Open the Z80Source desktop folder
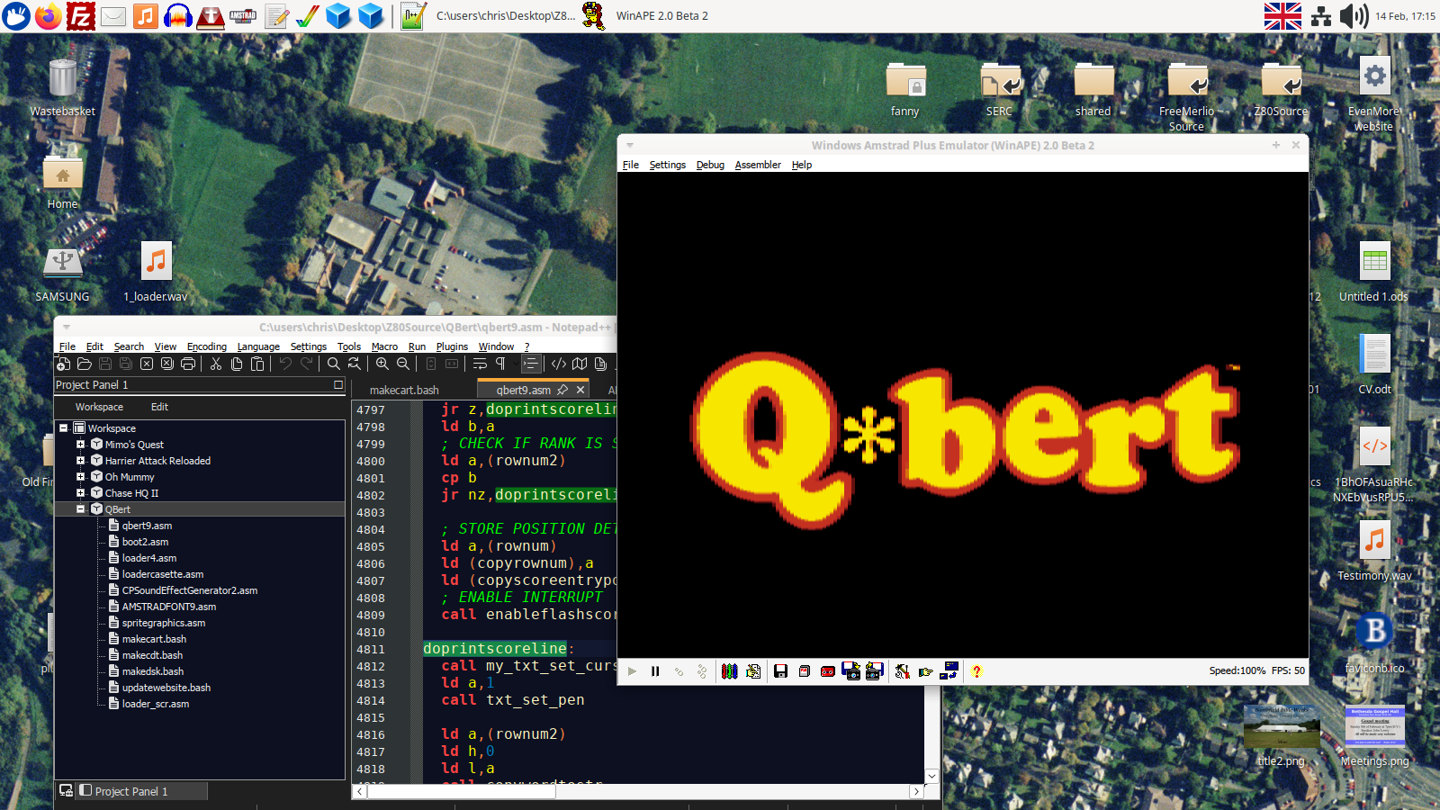Viewport: 1440px width, 810px height. 1282,90
